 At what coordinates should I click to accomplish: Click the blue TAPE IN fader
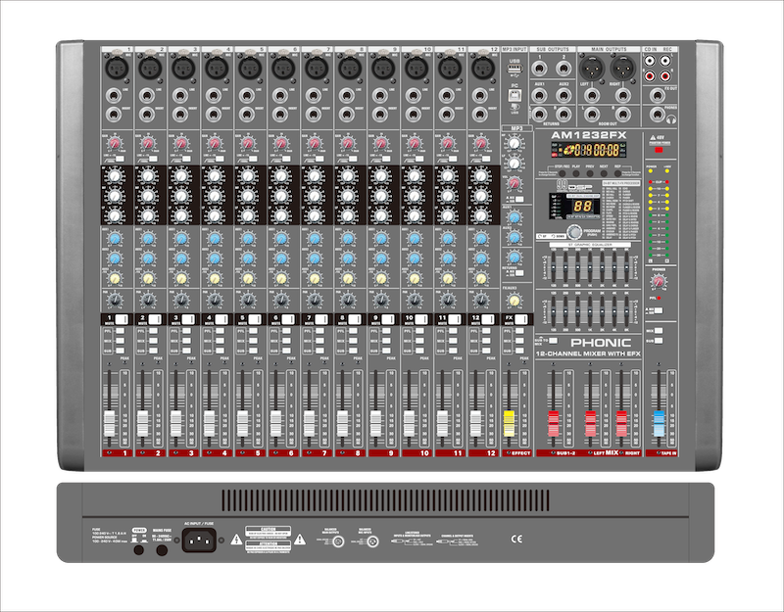pos(659,424)
